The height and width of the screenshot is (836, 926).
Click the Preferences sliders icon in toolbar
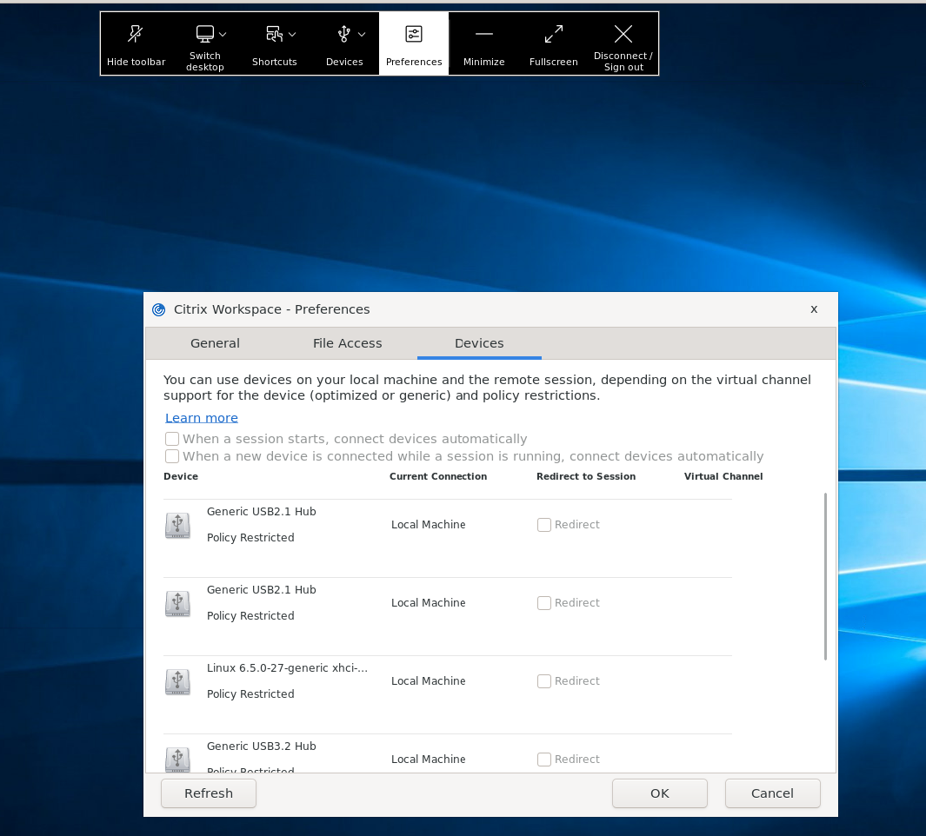click(x=414, y=35)
